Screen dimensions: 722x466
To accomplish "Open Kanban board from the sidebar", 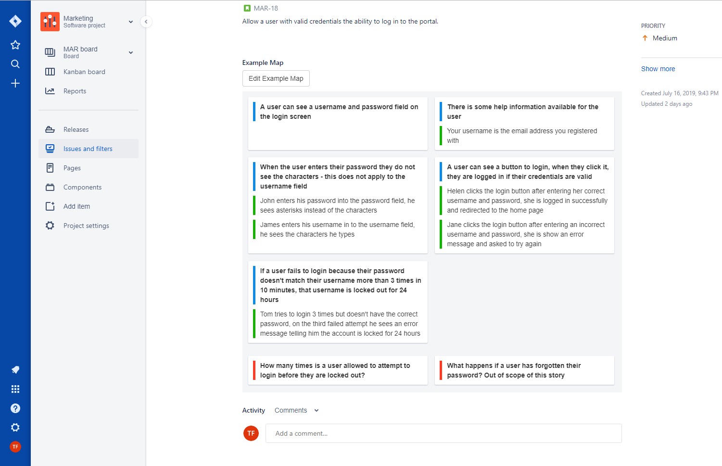I will point(84,71).
